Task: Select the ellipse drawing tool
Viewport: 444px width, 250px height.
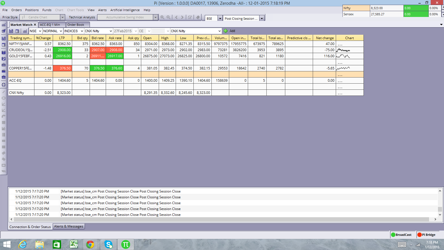Action: tap(4, 98)
